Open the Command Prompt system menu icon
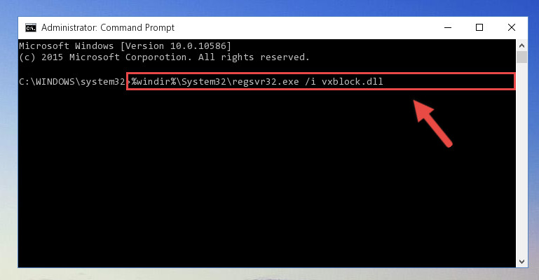 [31, 28]
